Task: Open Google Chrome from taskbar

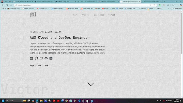Action: pos(66,101)
